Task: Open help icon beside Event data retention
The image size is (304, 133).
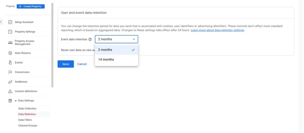Action: tap(90, 39)
